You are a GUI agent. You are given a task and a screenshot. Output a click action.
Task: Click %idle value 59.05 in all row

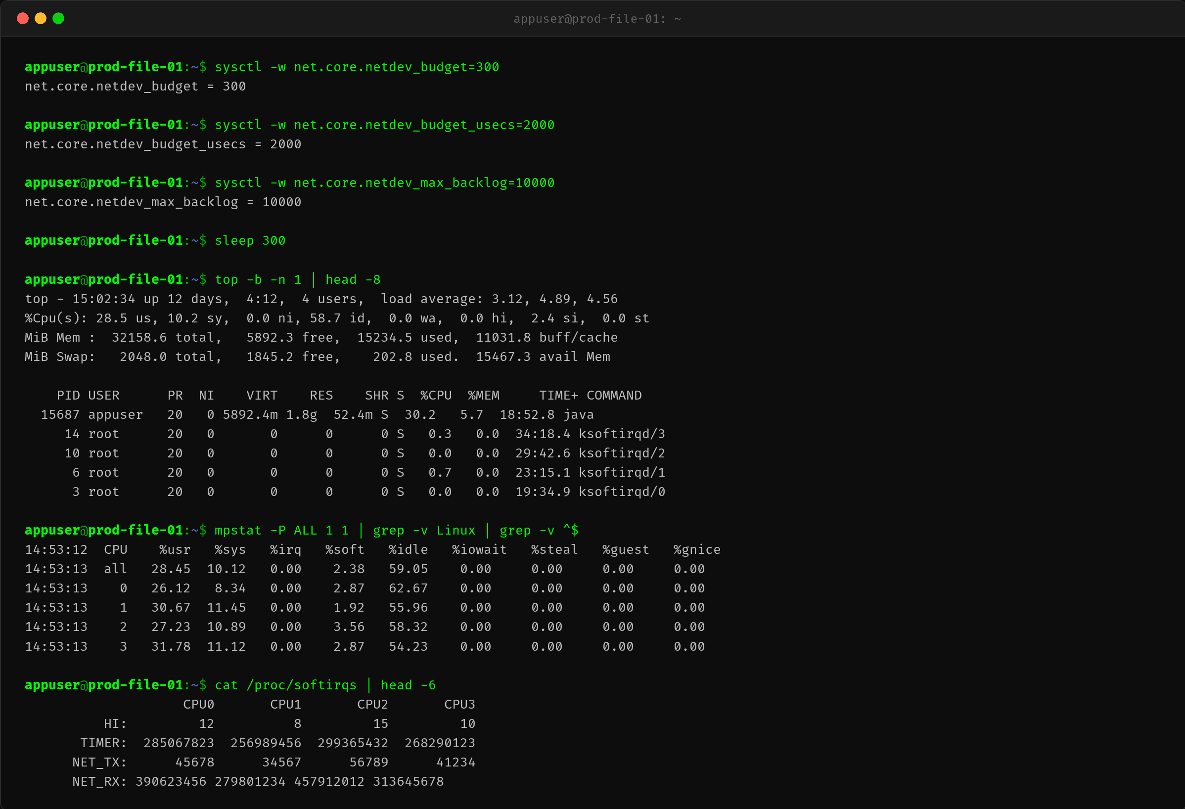409,569
